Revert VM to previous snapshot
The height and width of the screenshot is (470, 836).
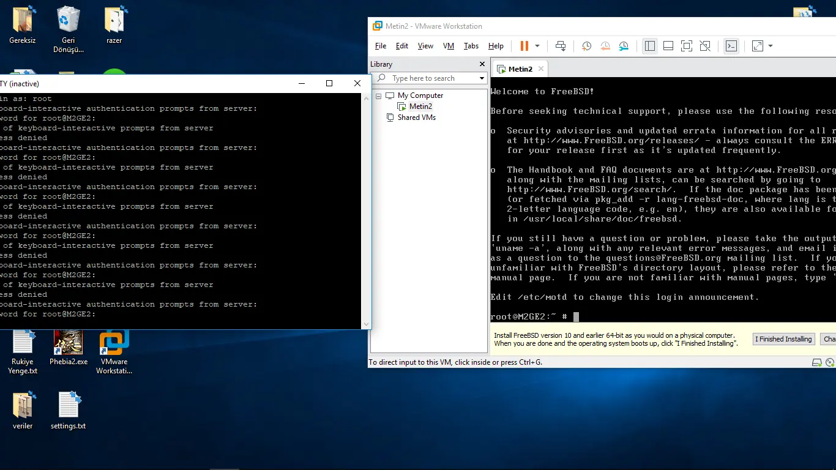tap(605, 46)
